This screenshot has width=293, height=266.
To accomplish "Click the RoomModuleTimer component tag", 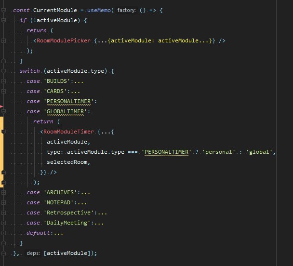I will (x=68, y=132).
